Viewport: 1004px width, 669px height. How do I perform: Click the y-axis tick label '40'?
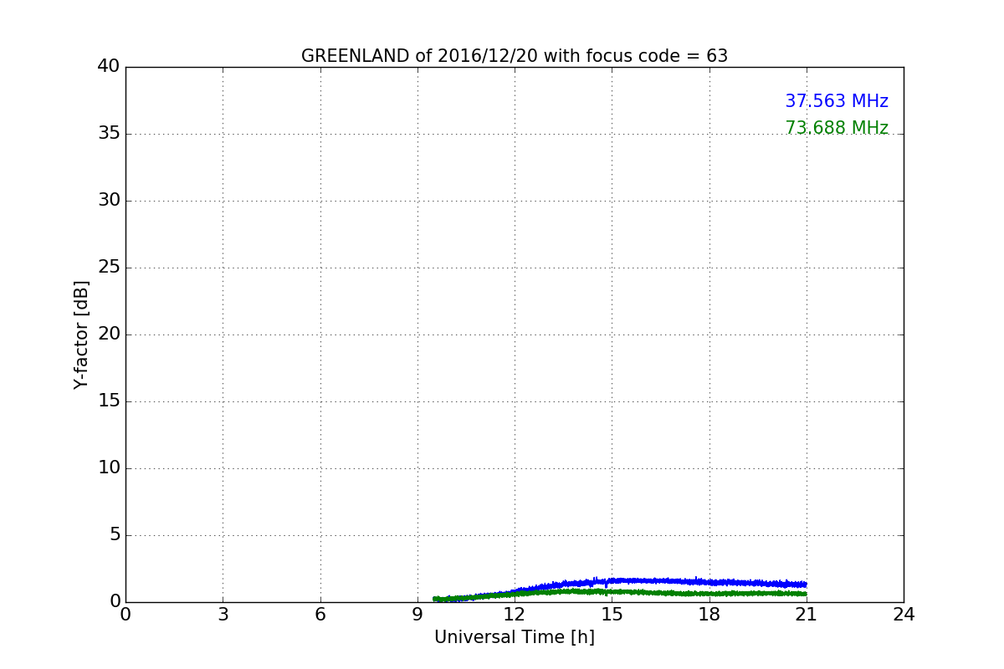pos(109,67)
